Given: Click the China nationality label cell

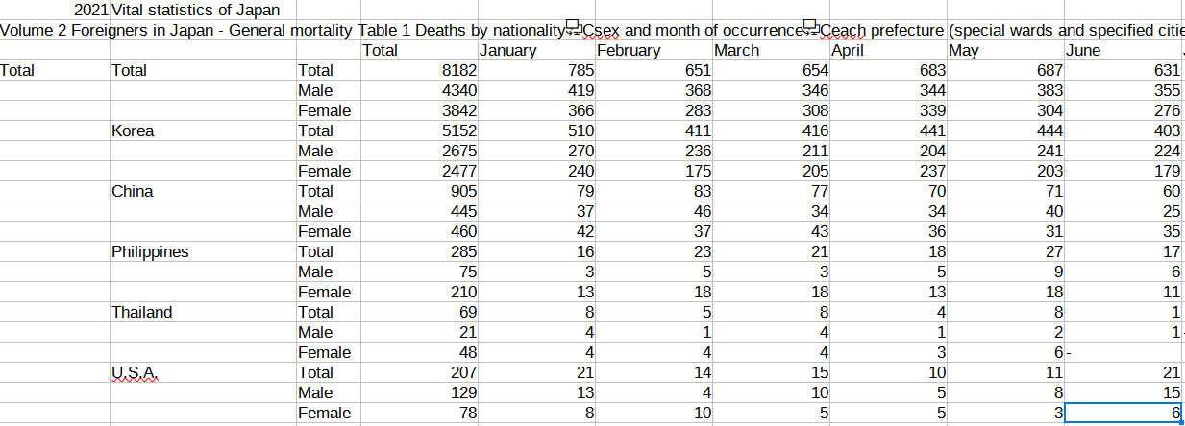Looking at the screenshot, I should [x=203, y=191].
